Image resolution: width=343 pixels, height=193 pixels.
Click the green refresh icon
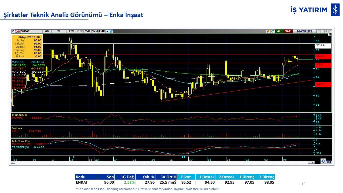[x=272, y=31]
